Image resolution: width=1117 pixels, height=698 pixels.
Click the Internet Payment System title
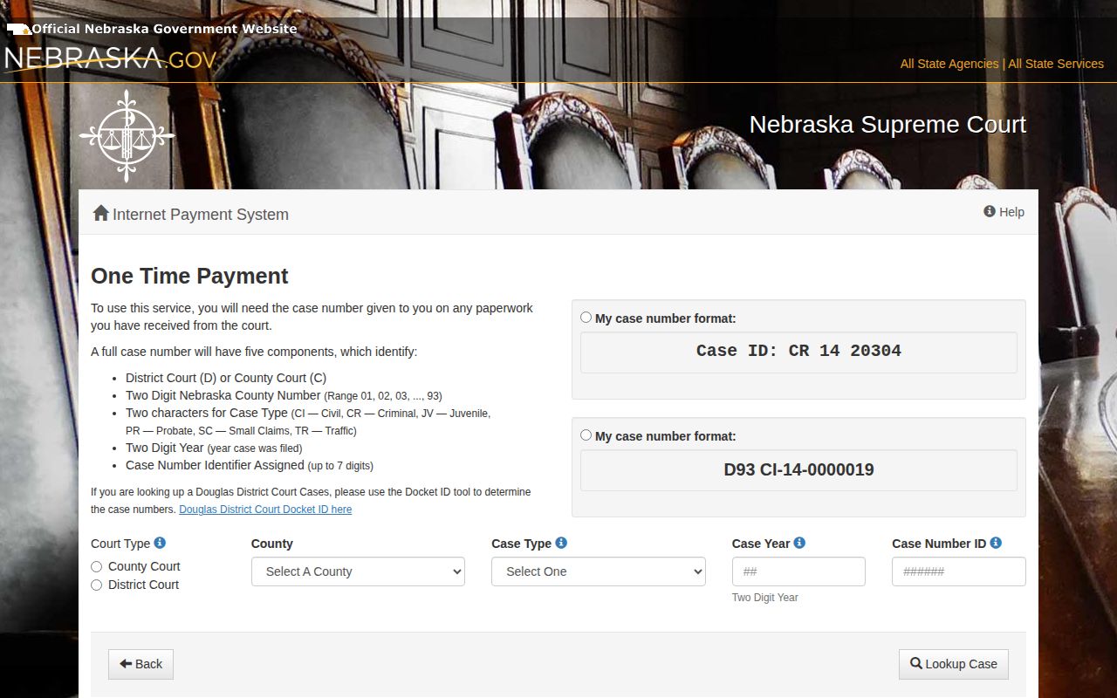pyautogui.click(x=201, y=215)
